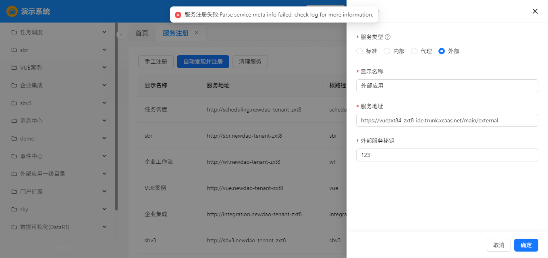Viewport: 548px width, 258px height.
Task: Click the folder icon beside 事件中心
Action: (14, 156)
